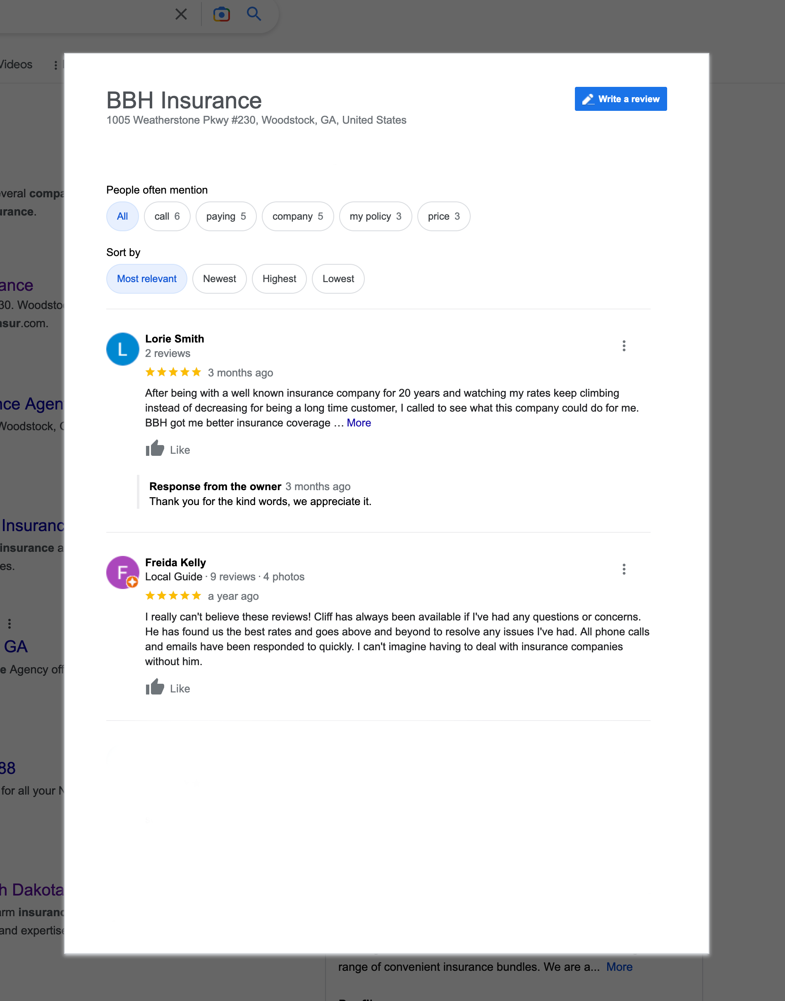Viewport: 785px width, 1001px height.
Task: Open search by image camera icon
Action: coord(222,14)
